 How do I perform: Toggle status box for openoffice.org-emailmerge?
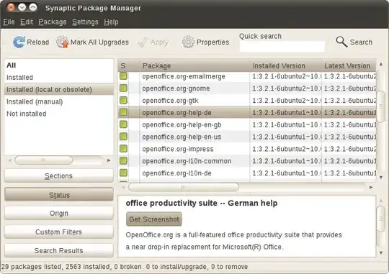123,76
